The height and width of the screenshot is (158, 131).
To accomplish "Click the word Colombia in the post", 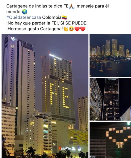I will [52, 17].
